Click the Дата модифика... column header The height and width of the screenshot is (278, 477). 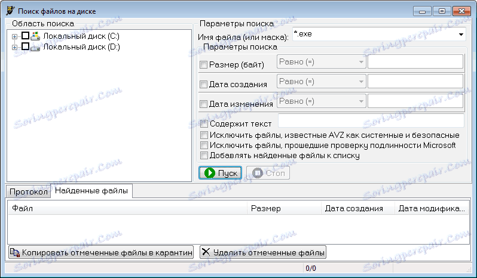point(432,209)
